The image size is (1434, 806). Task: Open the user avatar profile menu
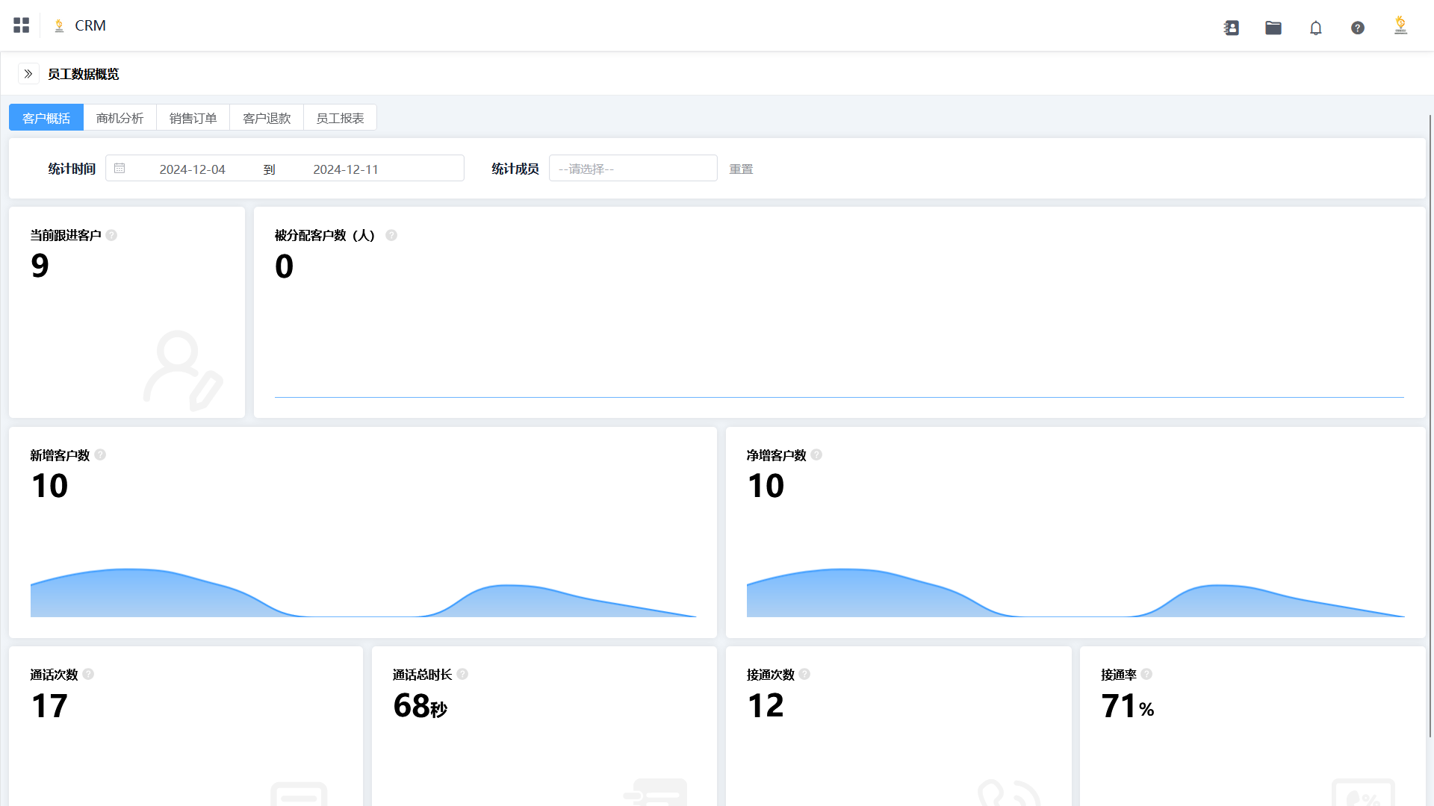tap(1400, 25)
